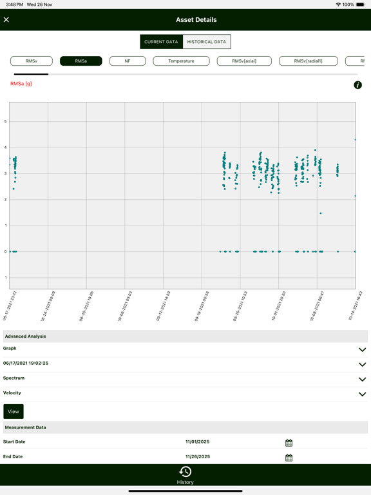Tap the Measurement Data section header
The height and width of the screenshot is (495, 371).
pyautogui.click(x=185, y=427)
